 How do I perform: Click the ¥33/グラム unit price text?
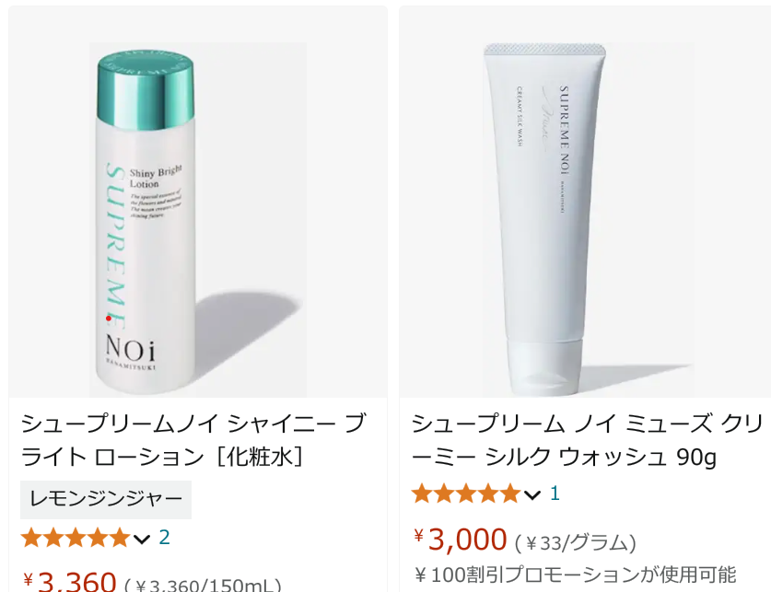(x=576, y=543)
